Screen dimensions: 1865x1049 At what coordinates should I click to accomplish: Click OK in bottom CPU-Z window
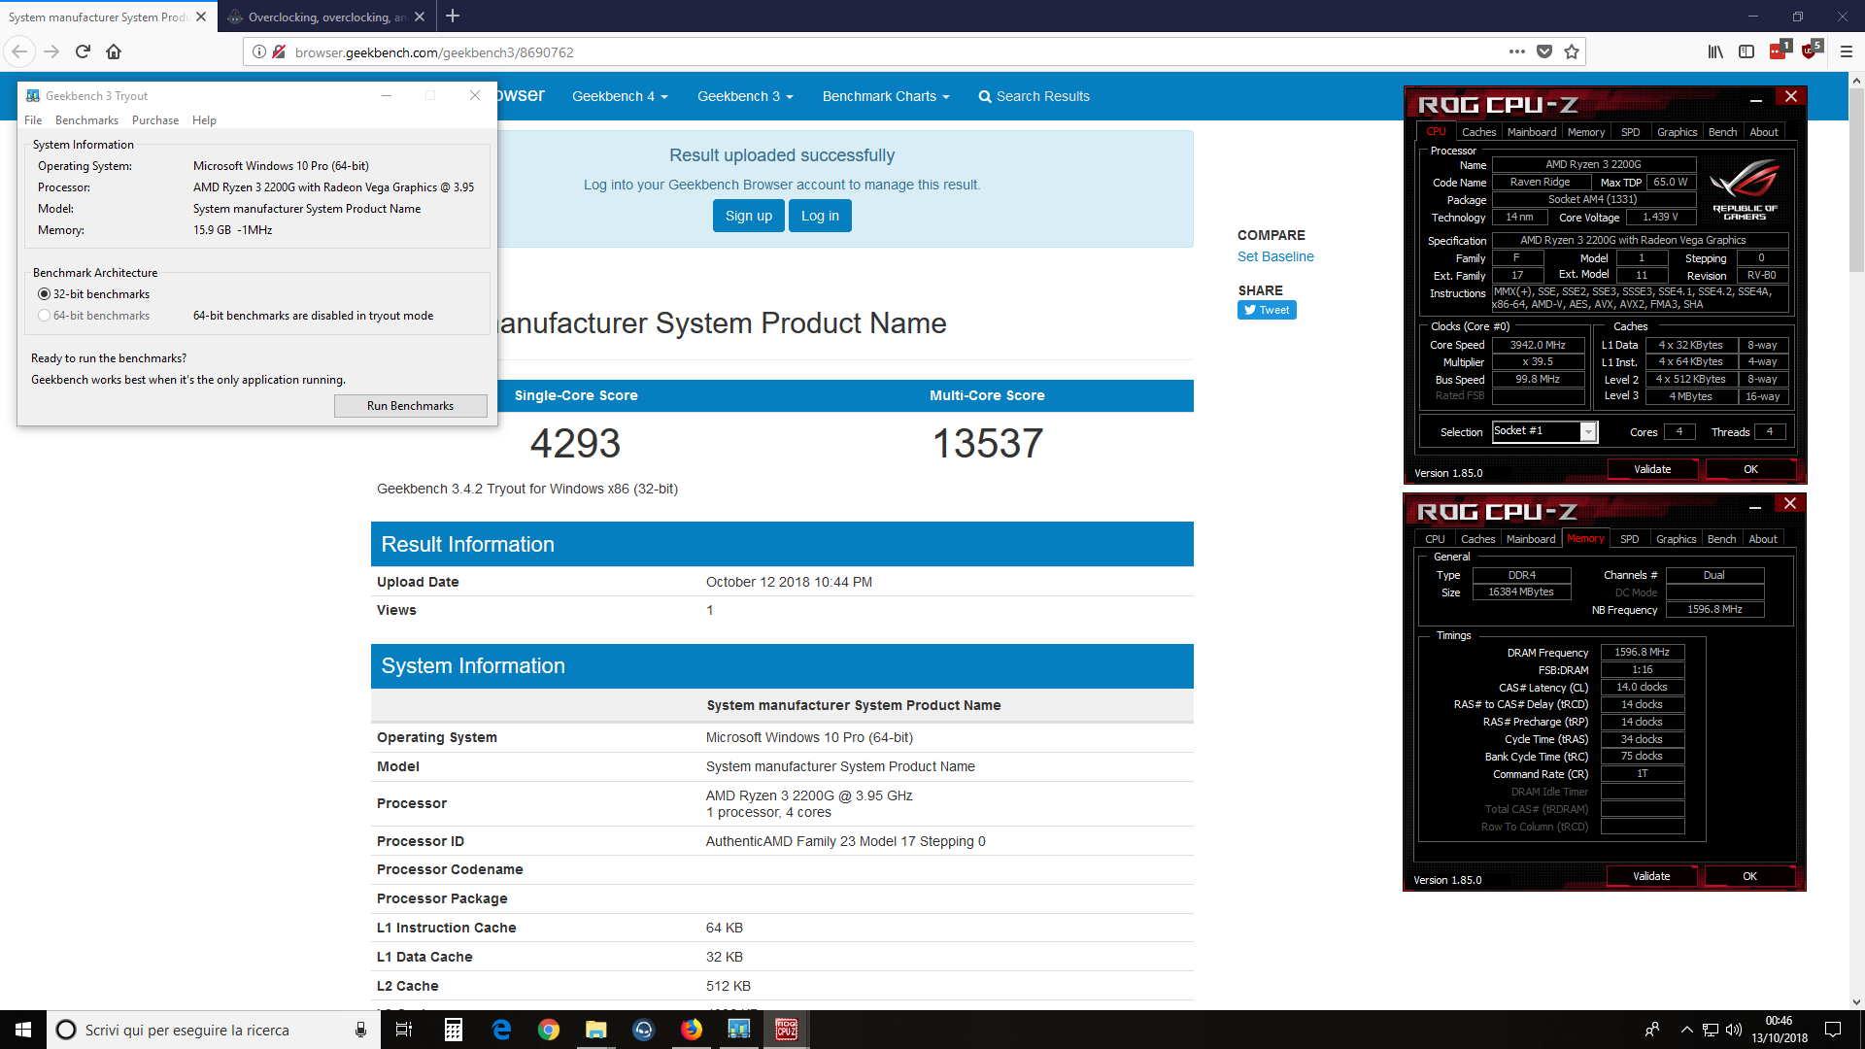tap(1749, 876)
